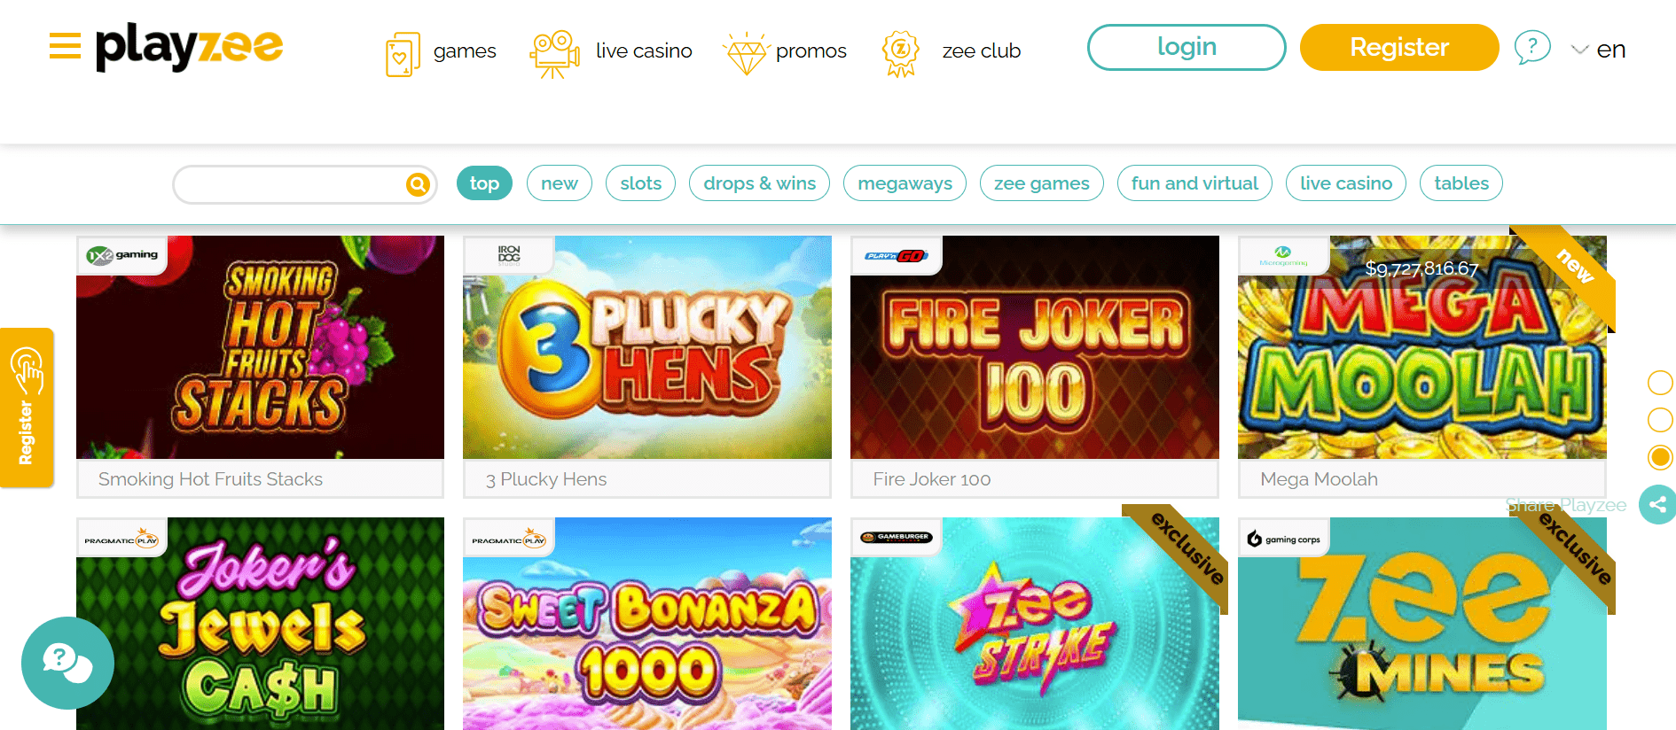Click the Share Playzee icon

[1656, 505]
